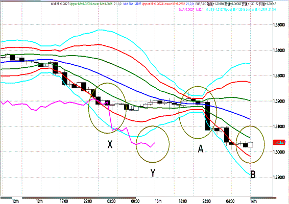289x204 pixels.
Task: Click the 1.31000 price level label
Action: point(279,126)
